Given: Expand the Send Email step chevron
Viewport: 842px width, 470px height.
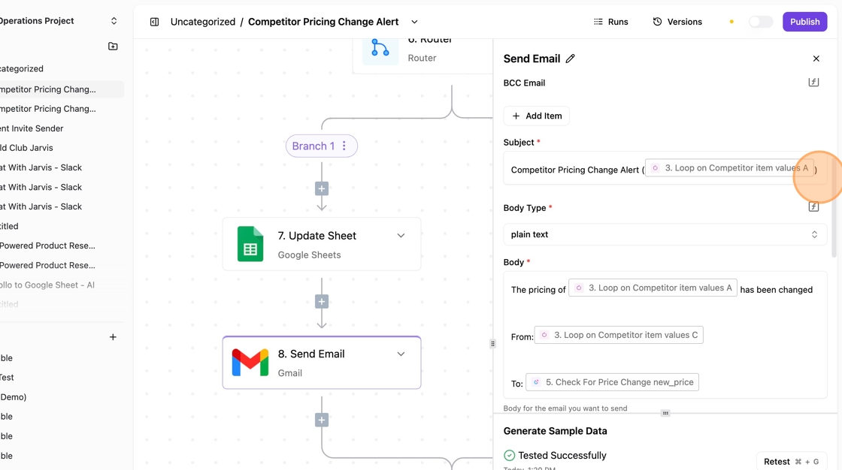Looking at the screenshot, I should tap(401, 354).
